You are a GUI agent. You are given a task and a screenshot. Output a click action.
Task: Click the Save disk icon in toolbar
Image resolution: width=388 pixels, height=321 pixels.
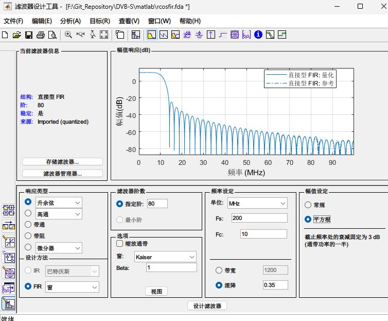29,35
